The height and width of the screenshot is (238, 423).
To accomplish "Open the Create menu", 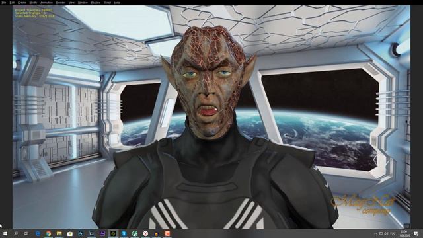I will 22,3.
